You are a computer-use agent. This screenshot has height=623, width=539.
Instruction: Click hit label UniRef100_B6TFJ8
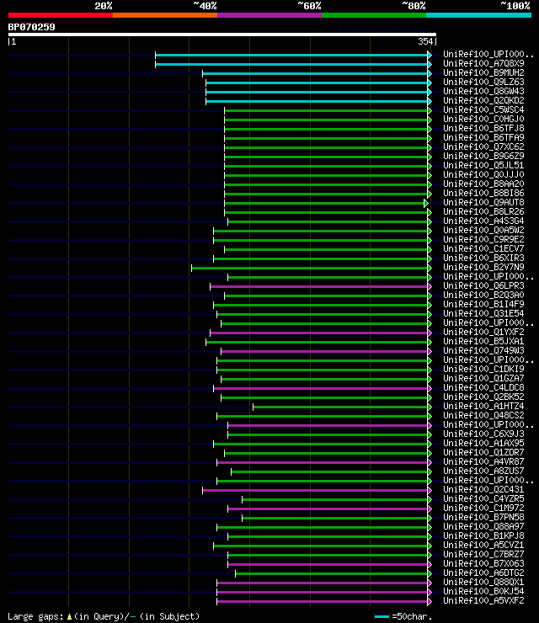(483, 128)
